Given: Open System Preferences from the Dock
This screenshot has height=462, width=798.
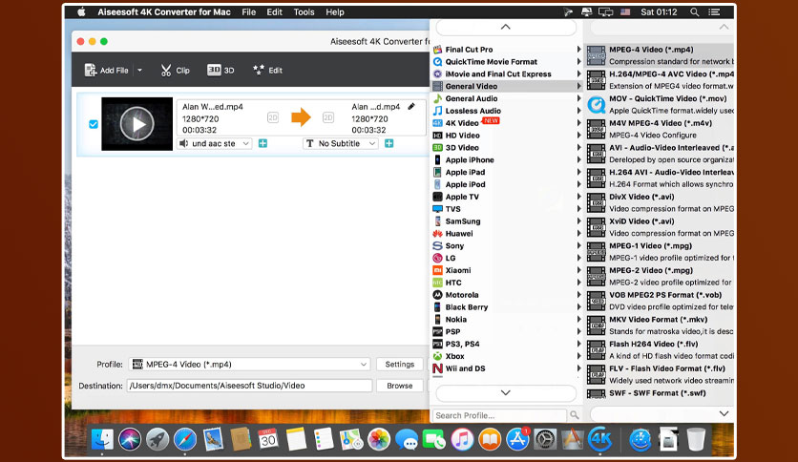Looking at the screenshot, I should (545, 439).
